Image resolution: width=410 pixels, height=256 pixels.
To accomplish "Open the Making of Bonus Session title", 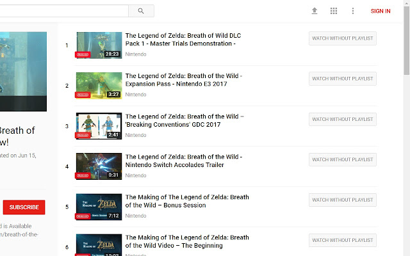I will [187, 201].
